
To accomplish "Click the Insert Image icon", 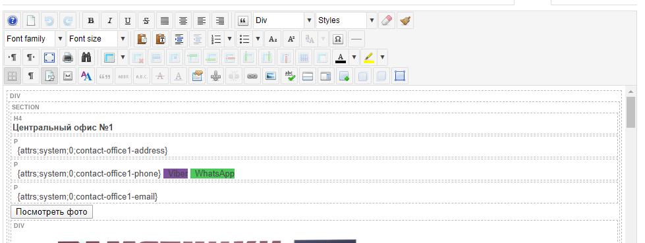I will 270,76.
